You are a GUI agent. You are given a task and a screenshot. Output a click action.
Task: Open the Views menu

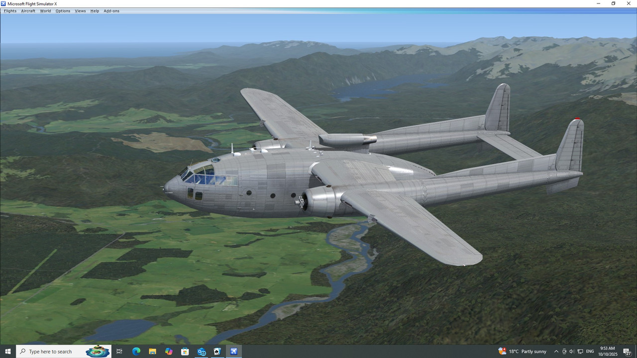point(80,11)
